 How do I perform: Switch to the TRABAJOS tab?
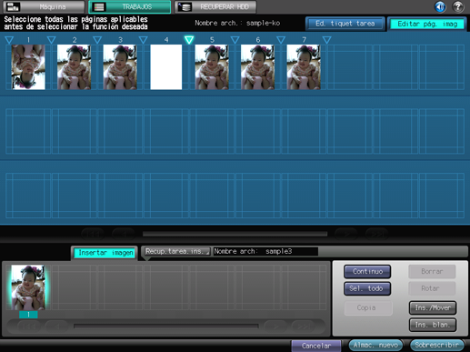[x=130, y=6]
